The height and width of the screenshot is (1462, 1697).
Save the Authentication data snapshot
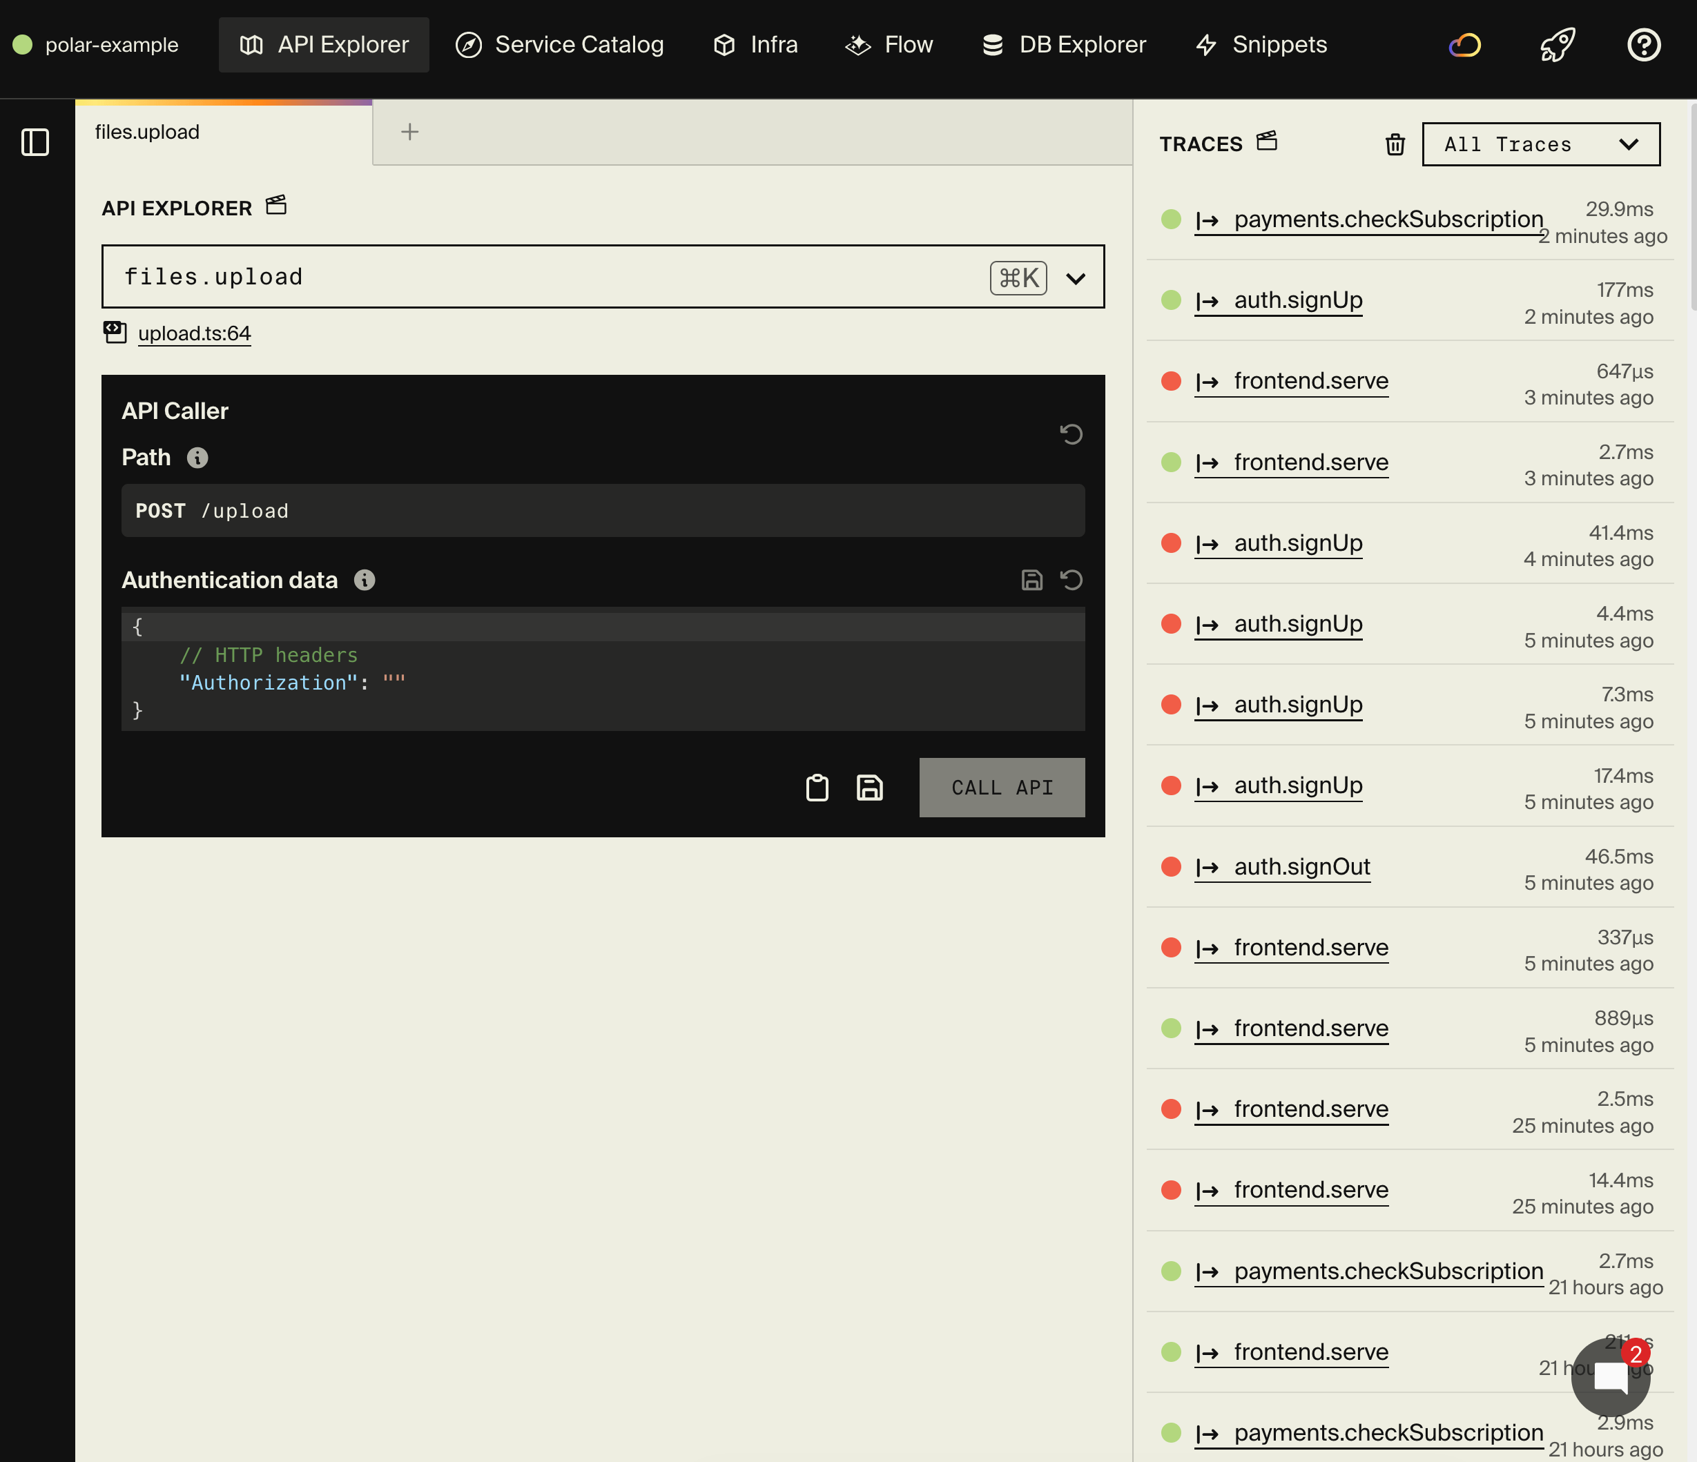pos(1031,580)
